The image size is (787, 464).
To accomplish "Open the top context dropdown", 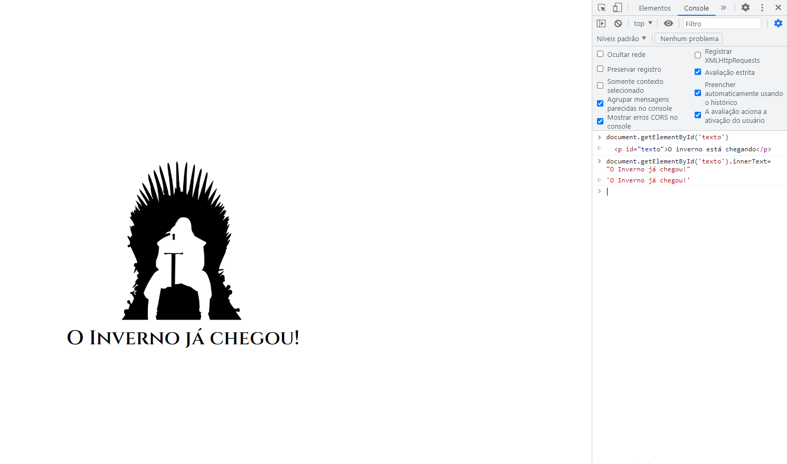I will [x=643, y=24].
